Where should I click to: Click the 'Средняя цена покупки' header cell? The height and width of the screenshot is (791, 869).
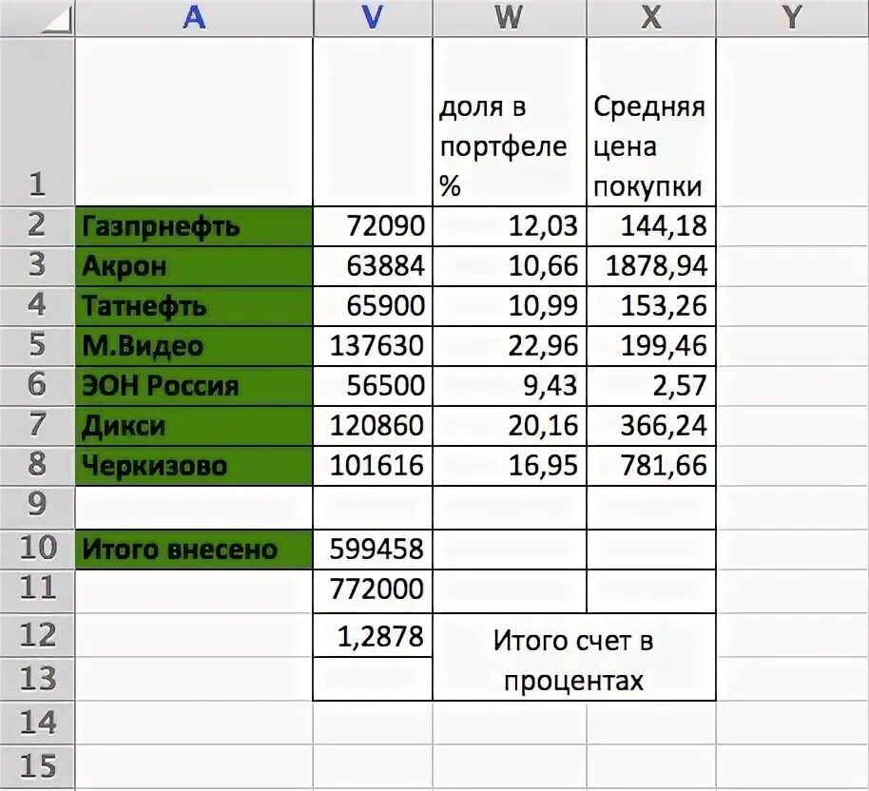click(x=651, y=122)
